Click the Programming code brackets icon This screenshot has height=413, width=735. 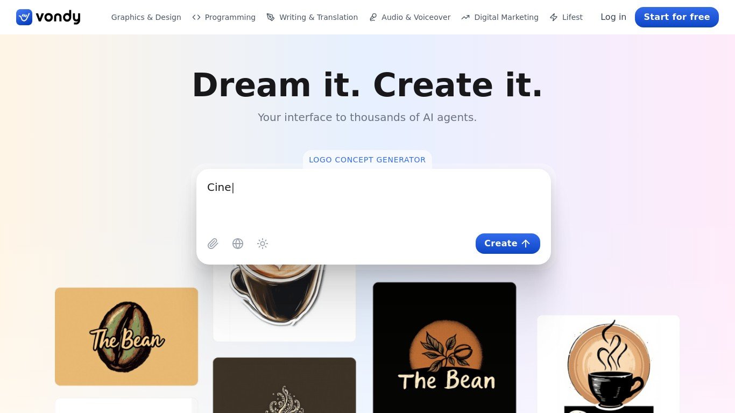(x=196, y=17)
